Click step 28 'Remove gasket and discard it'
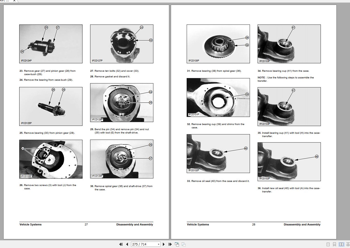The width and height of the screenshot is (350, 248). (x=110, y=77)
